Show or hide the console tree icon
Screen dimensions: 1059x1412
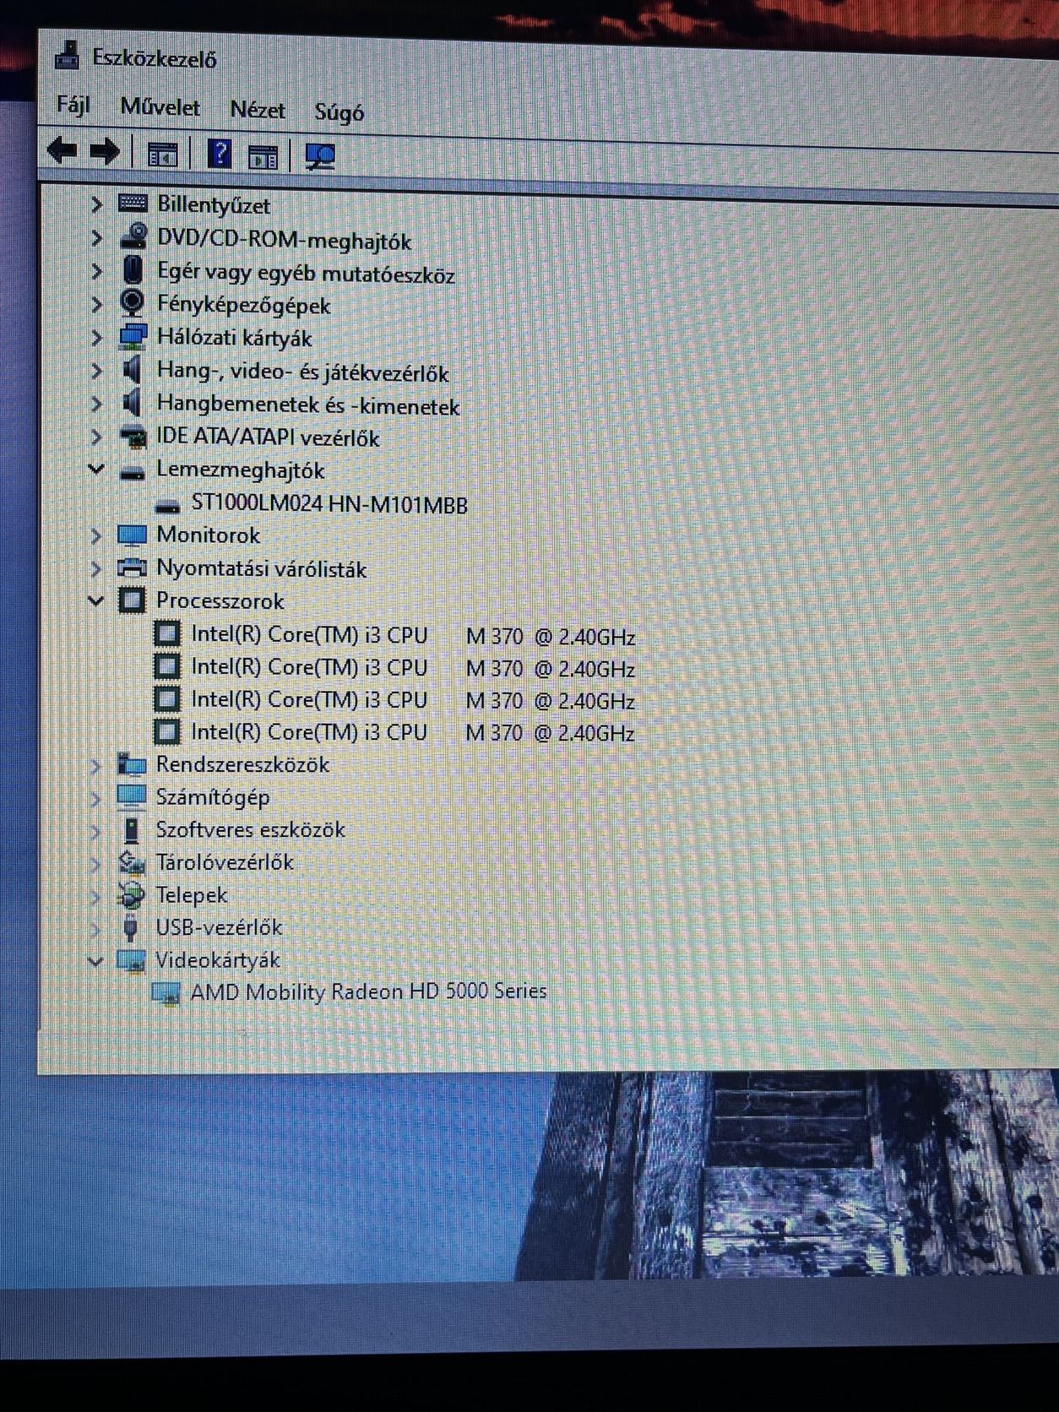click(162, 155)
